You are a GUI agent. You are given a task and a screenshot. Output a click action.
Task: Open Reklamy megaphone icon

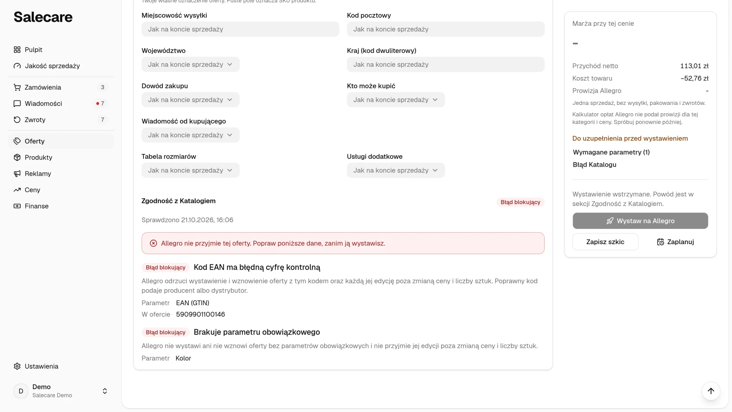pyautogui.click(x=17, y=174)
